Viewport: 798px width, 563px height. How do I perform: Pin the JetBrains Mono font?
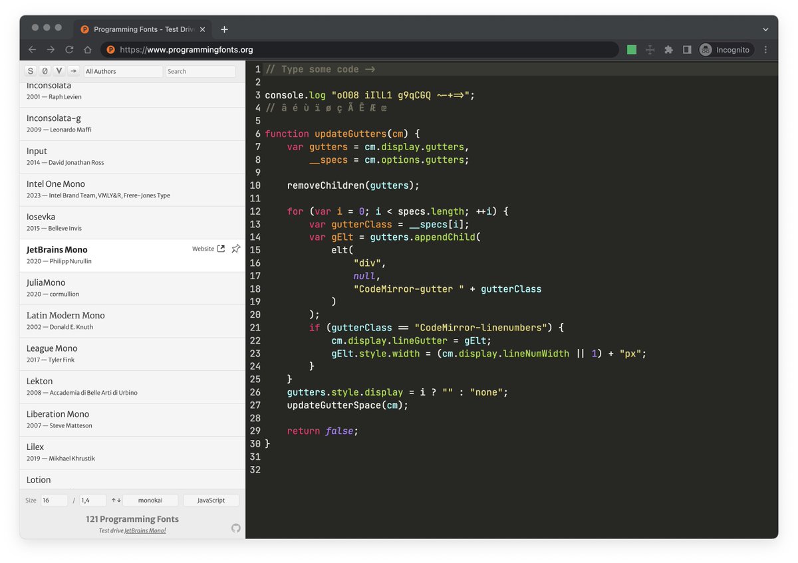(x=235, y=249)
